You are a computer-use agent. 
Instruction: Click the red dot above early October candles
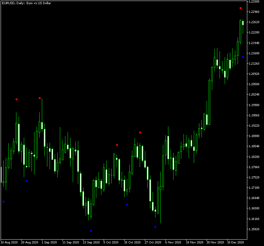point(117,145)
